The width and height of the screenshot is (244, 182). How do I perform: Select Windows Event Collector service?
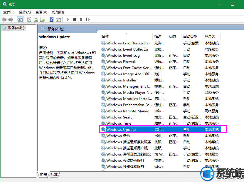[127, 49]
